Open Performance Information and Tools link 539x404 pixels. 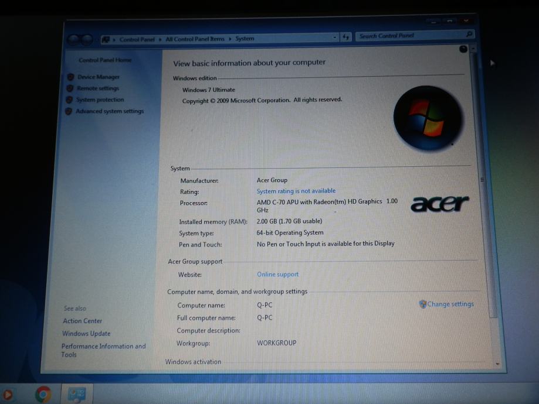coord(103,351)
